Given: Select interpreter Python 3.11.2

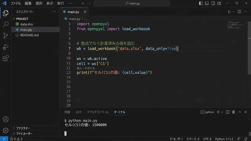Looking at the screenshot, I should 224,139.
